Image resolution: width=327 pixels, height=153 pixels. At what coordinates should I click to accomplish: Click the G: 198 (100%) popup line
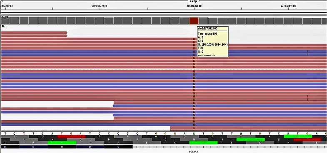[x=213, y=44]
